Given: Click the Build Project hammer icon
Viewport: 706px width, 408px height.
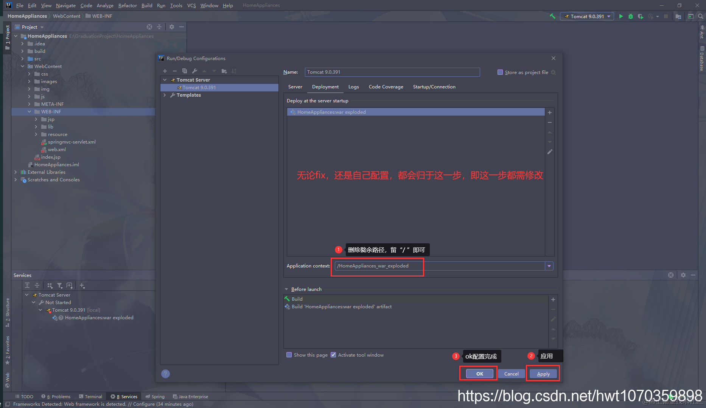Looking at the screenshot, I should [x=552, y=16].
